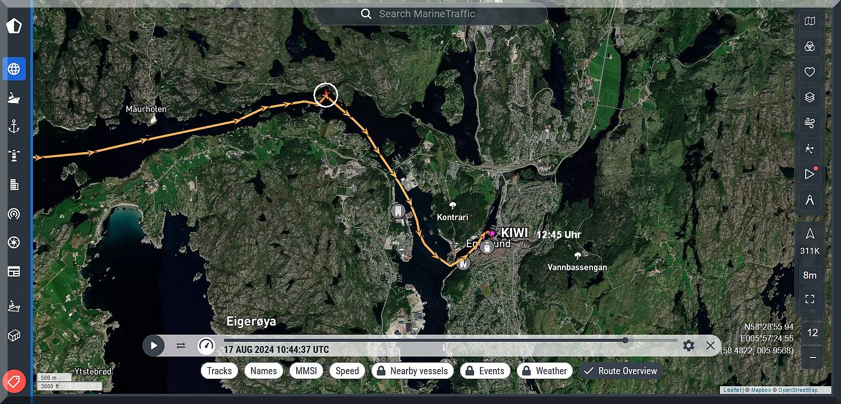Toggle the Names option

tap(264, 371)
